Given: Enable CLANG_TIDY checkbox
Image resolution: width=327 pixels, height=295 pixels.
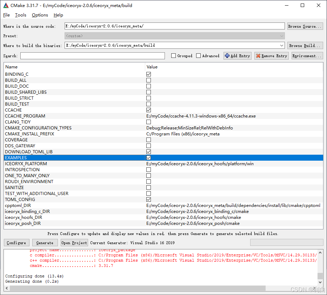Looking at the screenshot, I should click(148, 122).
